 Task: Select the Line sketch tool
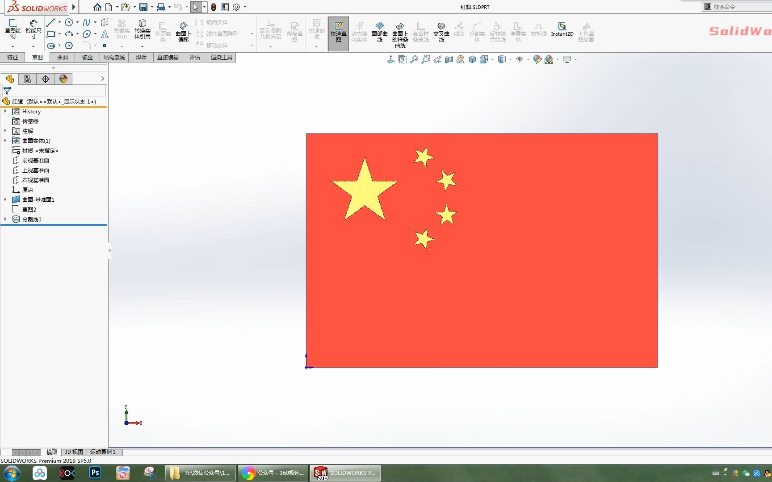51,22
